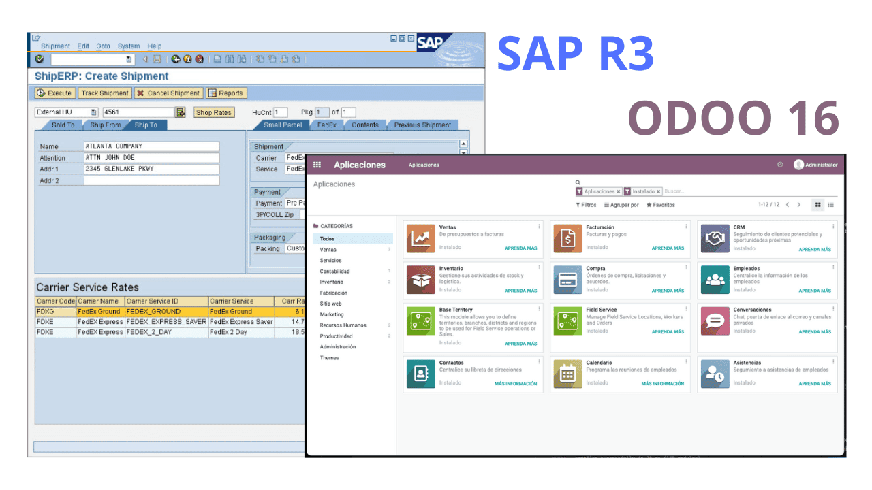Click the Track Shipment button
Viewport: 872px width, 490px height.
tap(104, 93)
